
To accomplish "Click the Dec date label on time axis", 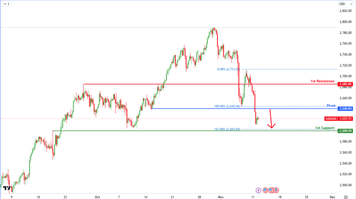I will pos(332,197).
